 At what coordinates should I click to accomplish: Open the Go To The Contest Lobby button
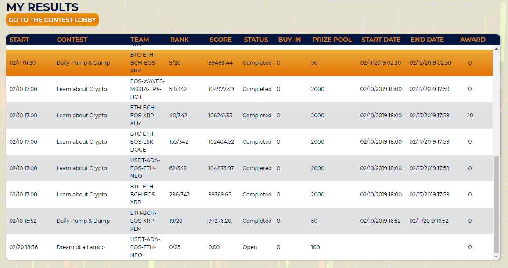click(53, 20)
